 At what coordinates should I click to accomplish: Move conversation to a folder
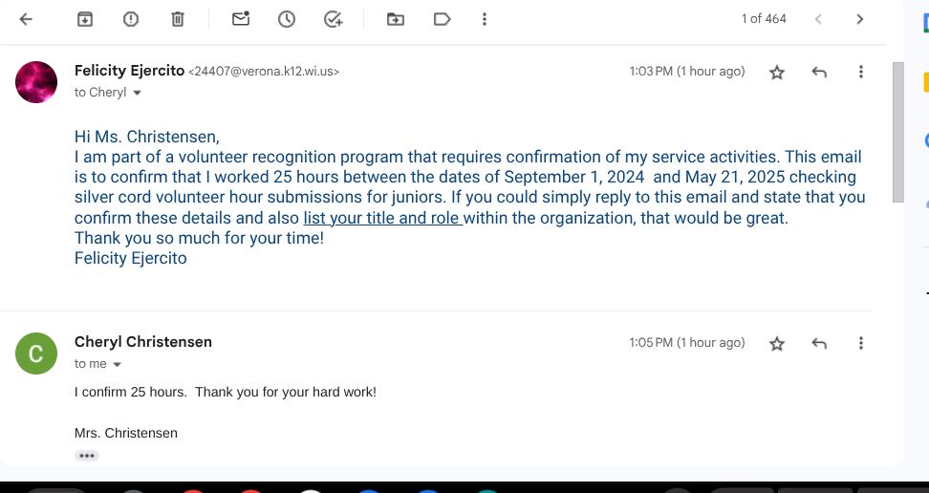click(x=395, y=19)
